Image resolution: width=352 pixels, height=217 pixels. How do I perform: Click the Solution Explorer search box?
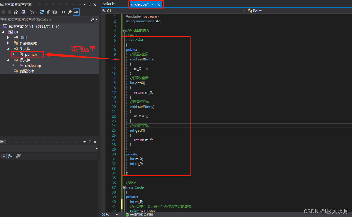(x=45, y=20)
